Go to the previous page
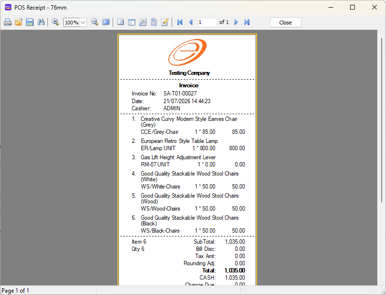 coord(190,23)
